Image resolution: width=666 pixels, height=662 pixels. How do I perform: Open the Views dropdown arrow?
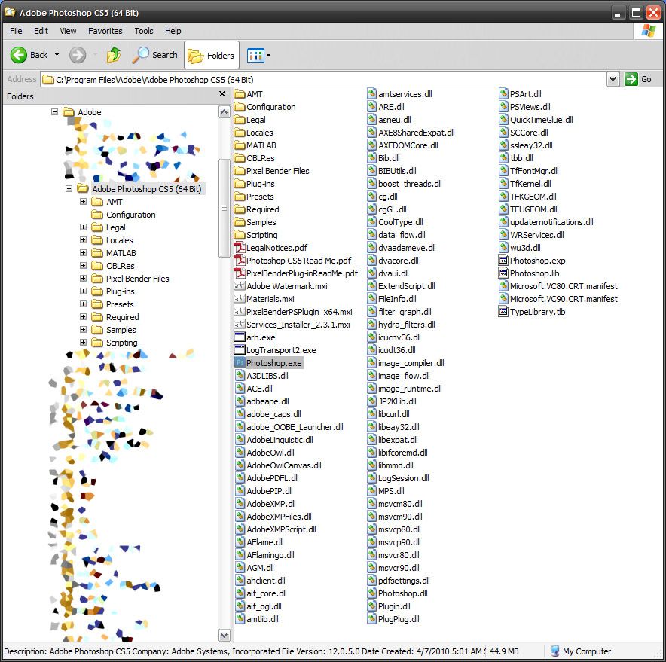(x=268, y=55)
